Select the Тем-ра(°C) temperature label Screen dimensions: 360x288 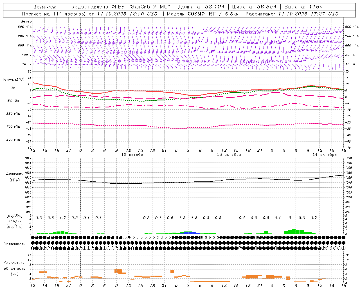coord(13,80)
